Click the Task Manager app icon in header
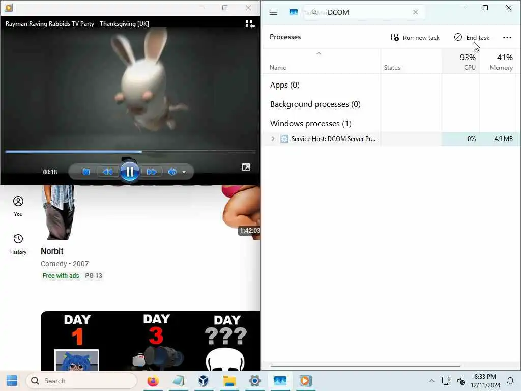This screenshot has height=391, width=521. (x=294, y=12)
